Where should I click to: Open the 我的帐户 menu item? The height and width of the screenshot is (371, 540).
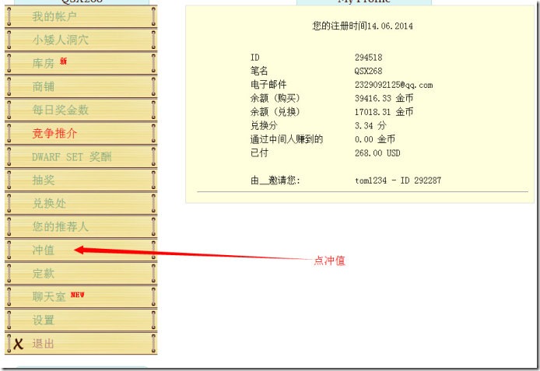[x=54, y=16]
